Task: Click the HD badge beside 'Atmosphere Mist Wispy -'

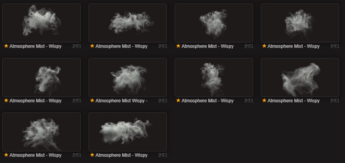Action: tap(163, 100)
